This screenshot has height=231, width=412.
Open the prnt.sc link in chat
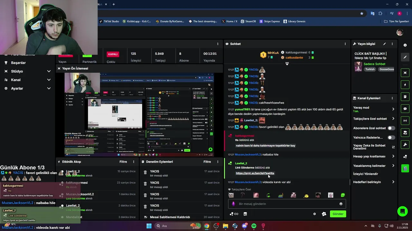coord(255,173)
